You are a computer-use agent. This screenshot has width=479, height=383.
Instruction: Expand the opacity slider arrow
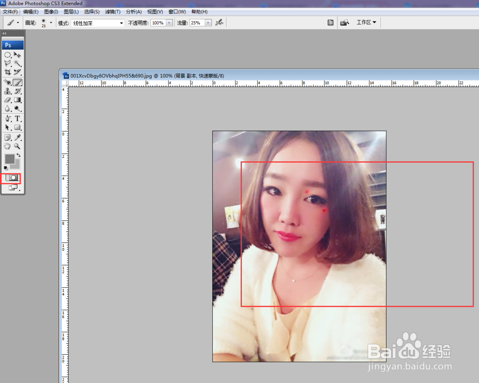[x=169, y=23]
